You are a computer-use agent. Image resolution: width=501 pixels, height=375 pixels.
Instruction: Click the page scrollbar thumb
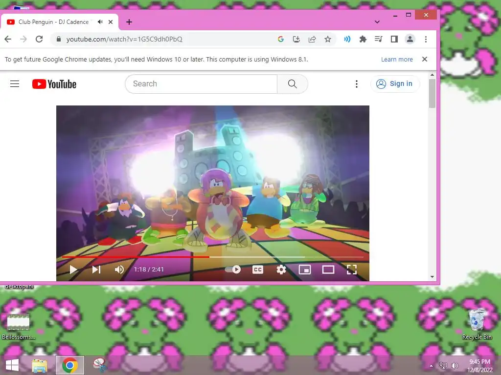point(433,93)
